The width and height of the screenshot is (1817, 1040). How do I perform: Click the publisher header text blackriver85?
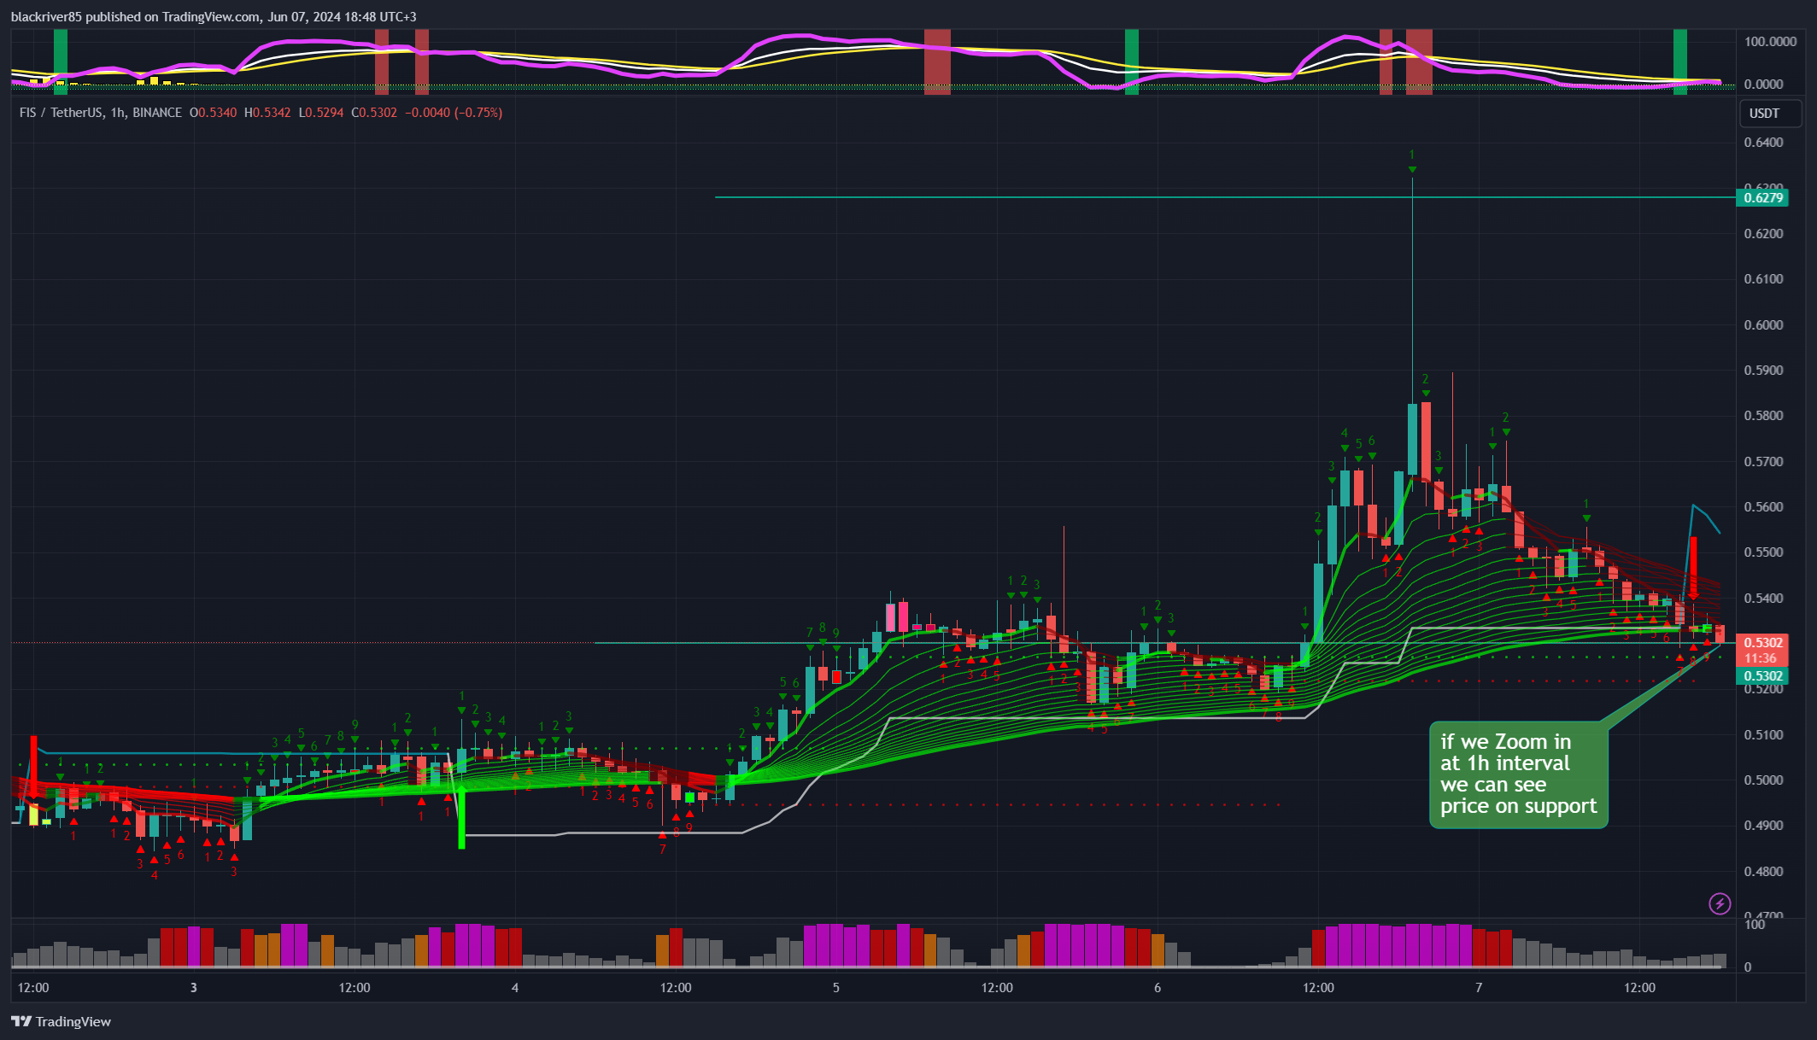coord(46,17)
